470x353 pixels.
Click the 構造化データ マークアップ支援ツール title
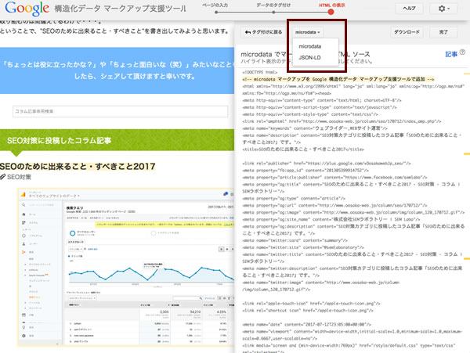point(120,9)
